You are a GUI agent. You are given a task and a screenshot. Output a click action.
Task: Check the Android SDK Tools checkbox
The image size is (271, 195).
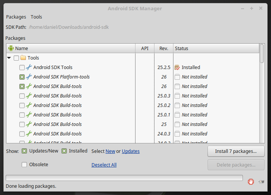(22, 68)
